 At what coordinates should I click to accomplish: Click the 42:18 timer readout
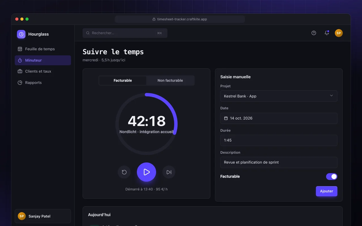pyautogui.click(x=146, y=121)
